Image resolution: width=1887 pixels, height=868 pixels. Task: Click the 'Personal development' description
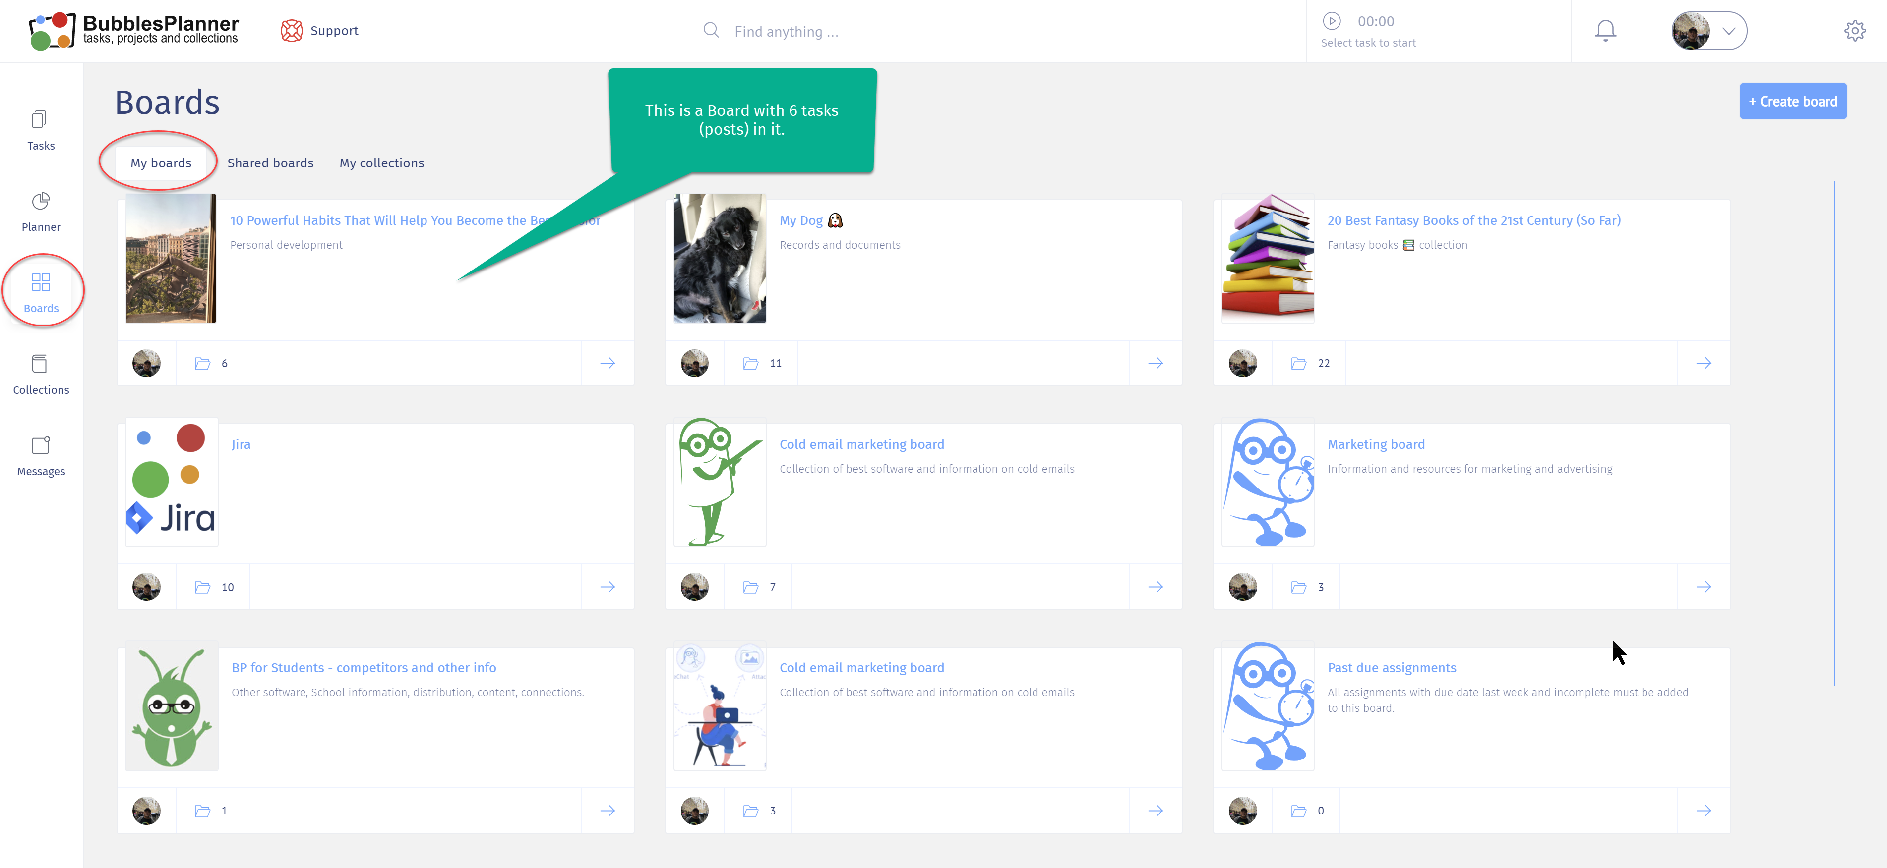[286, 244]
